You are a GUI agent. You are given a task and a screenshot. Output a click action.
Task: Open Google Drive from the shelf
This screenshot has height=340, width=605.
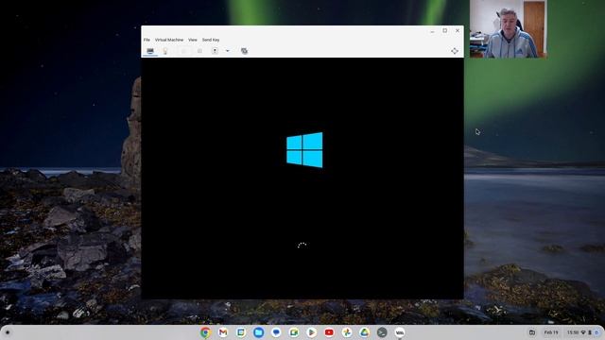coord(364,332)
